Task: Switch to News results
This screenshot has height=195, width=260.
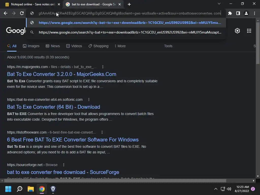Action: 53,46
